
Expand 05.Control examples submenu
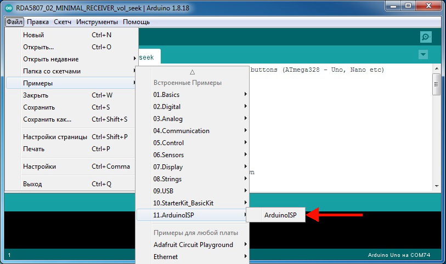[193, 143]
